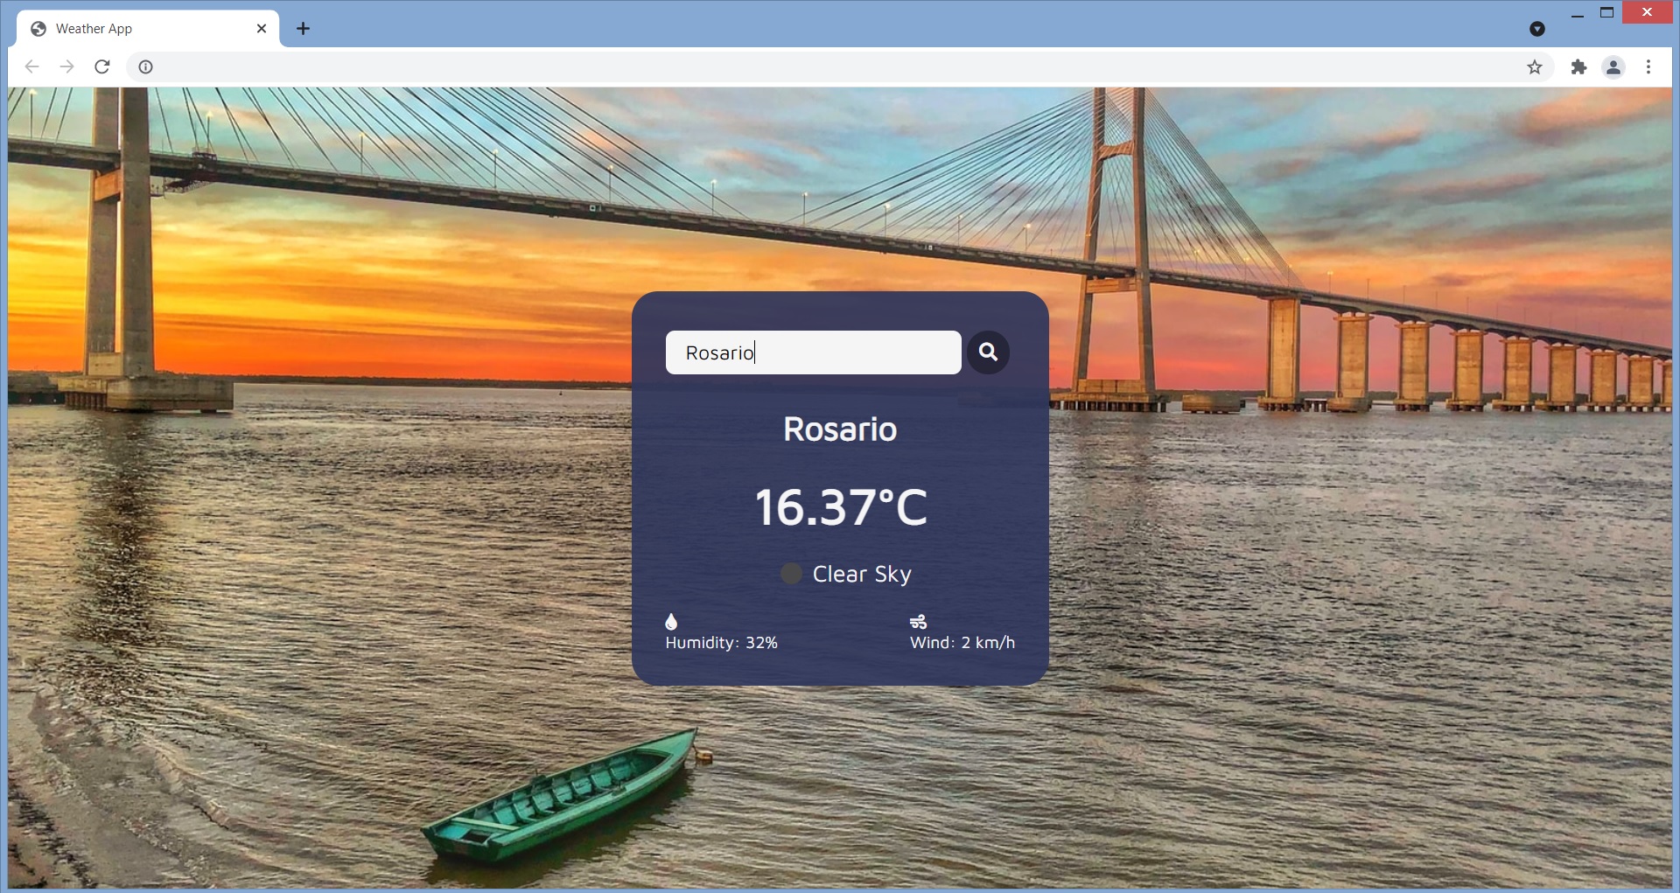Open the tab search dropdown arrow

tap(1537, 29)
